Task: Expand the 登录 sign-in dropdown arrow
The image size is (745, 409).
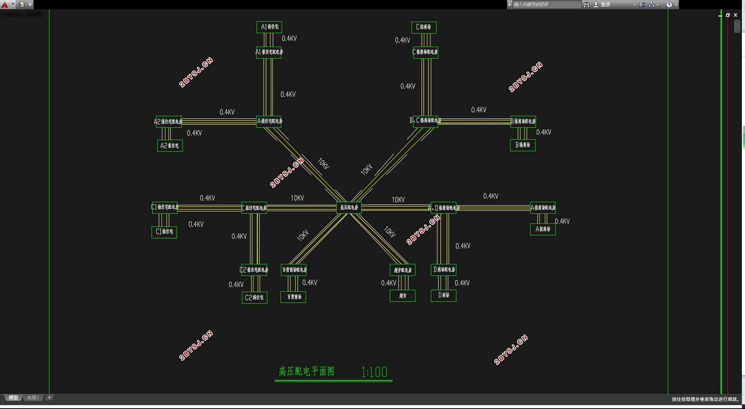Action: point(634,5)
